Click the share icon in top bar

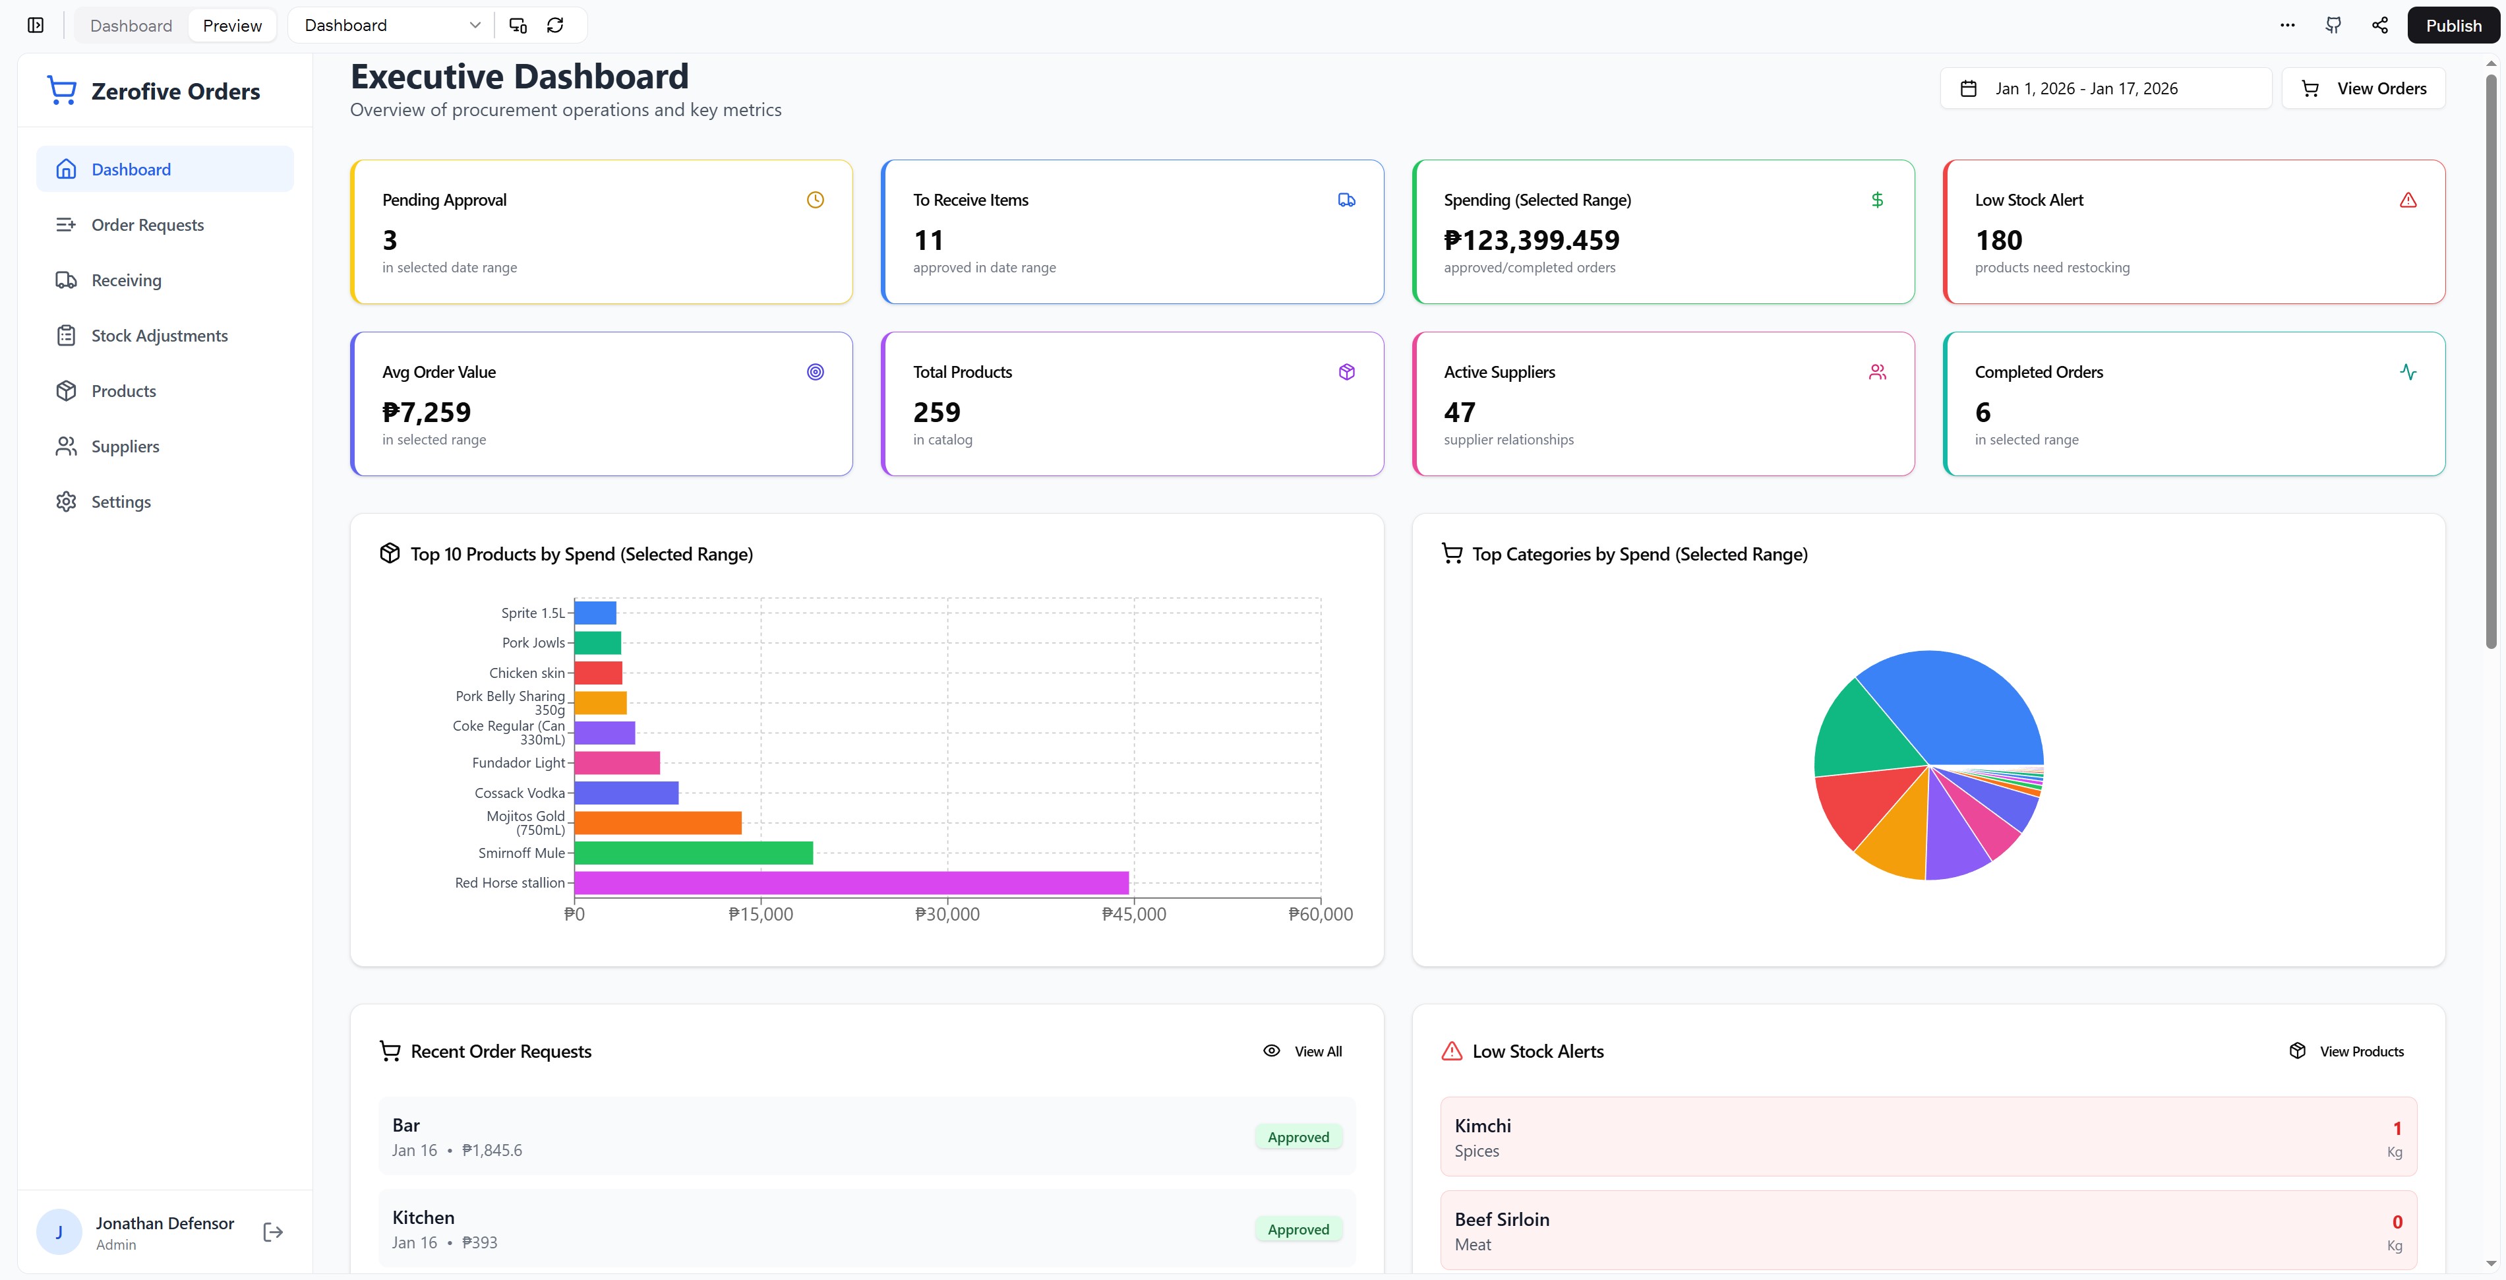click(x=2379, y=25)
